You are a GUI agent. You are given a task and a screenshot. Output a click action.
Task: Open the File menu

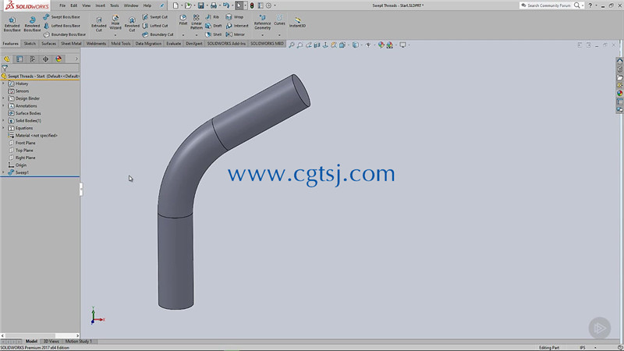tap(62, 5)
